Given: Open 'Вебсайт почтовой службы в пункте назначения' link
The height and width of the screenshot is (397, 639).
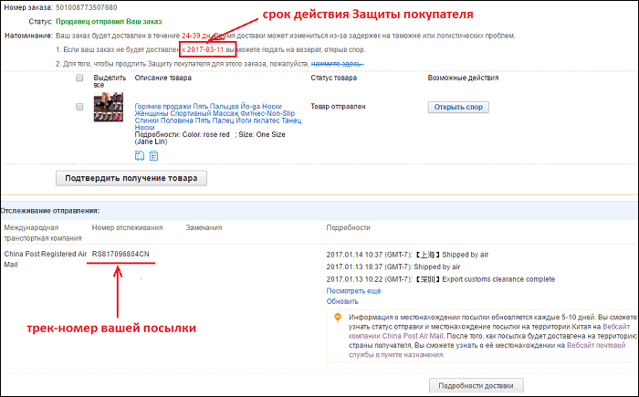Looking at the screenshot, I should click(487, 350).
